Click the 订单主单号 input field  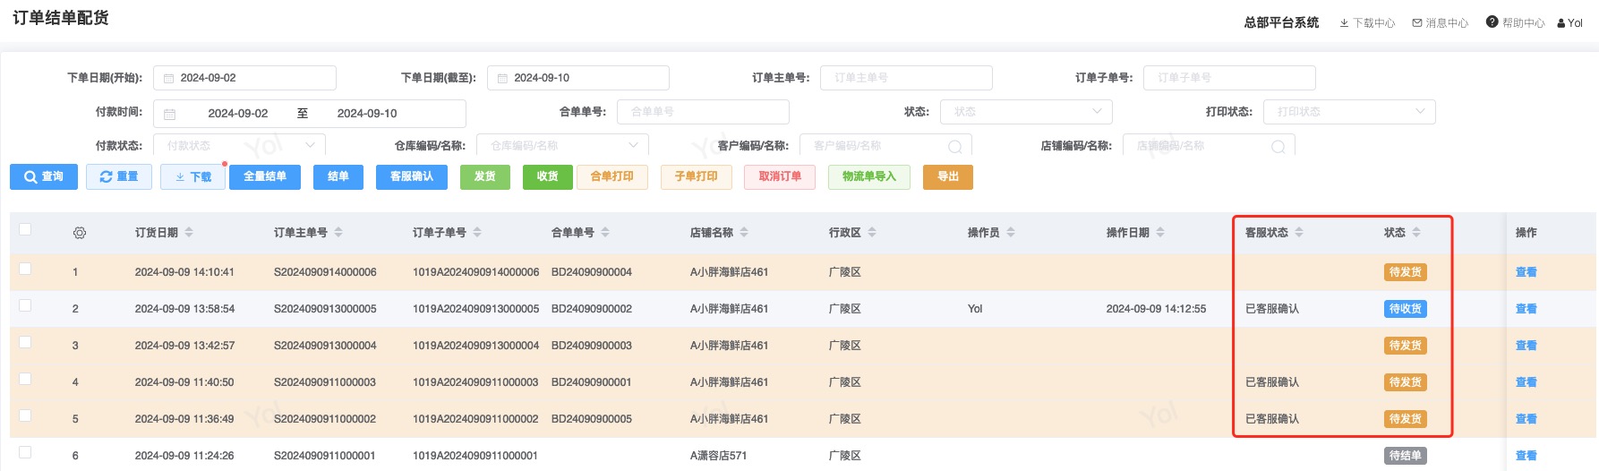pyautogui.click(x=905, y=78)
